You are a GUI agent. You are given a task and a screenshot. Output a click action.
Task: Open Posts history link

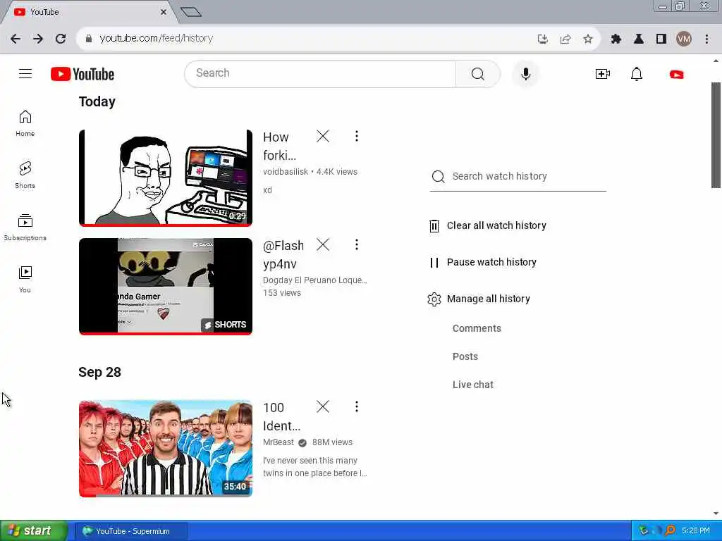pos(465,356)
